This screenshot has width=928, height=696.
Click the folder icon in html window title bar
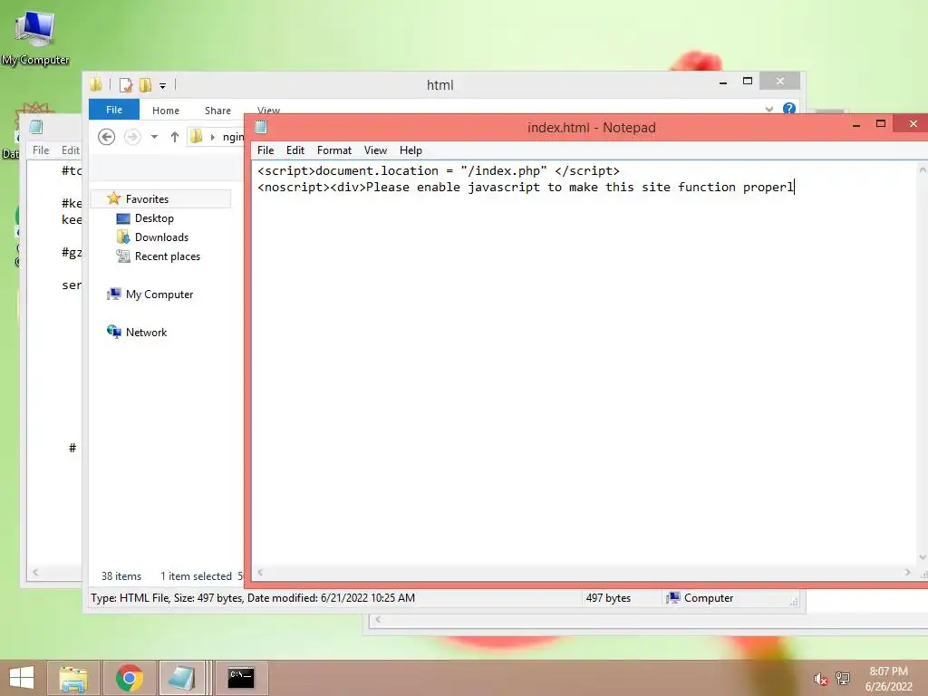(96, 84)
